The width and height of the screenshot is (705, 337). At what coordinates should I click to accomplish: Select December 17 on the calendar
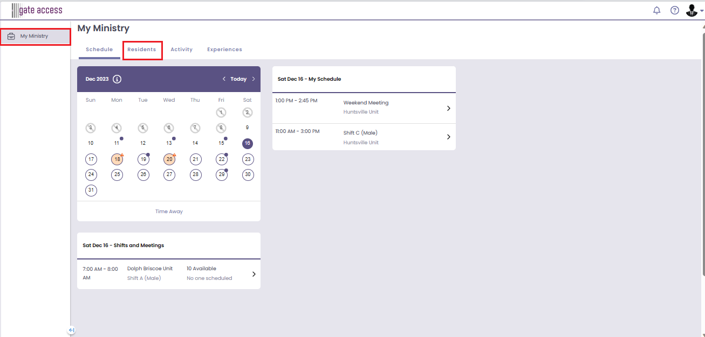point(91,159)
